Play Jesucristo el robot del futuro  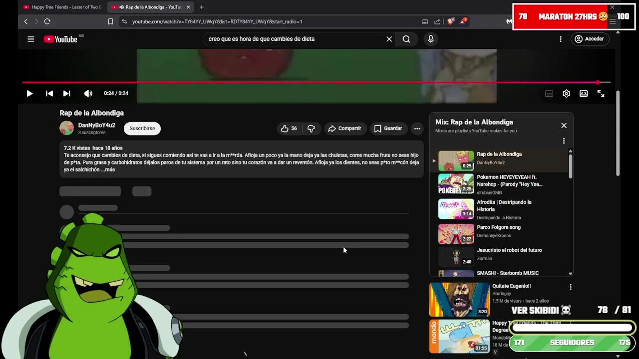pyautogui.click(x=499, y=256)
